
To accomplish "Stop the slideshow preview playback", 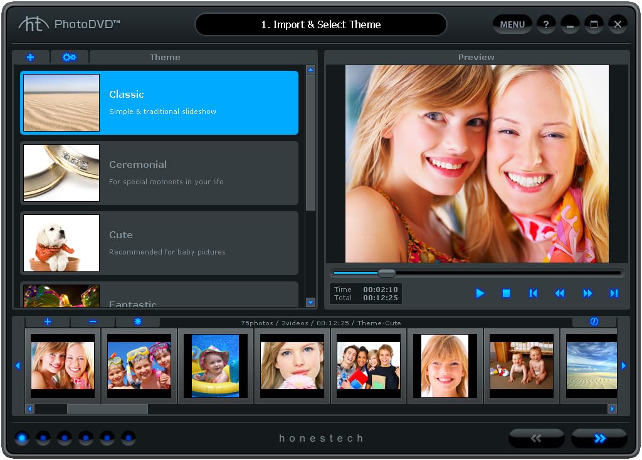I will point(507,293).
